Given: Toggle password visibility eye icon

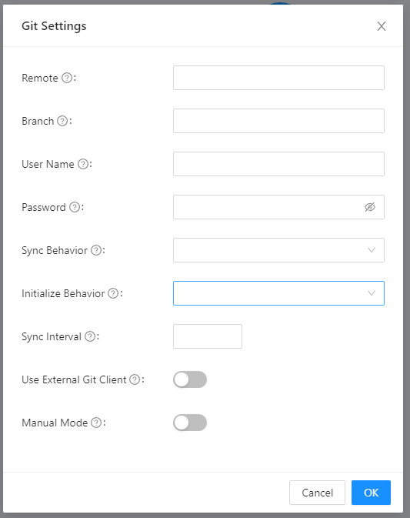Looking at the screenshot, I should click(370, 207).
